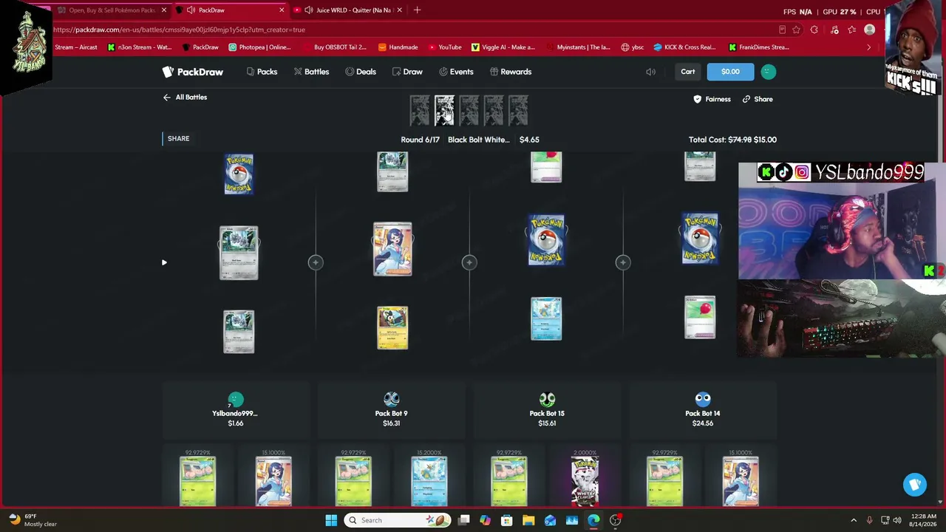
Task: Open File Explorer from the taskbar
Action: tap(528, 520)
